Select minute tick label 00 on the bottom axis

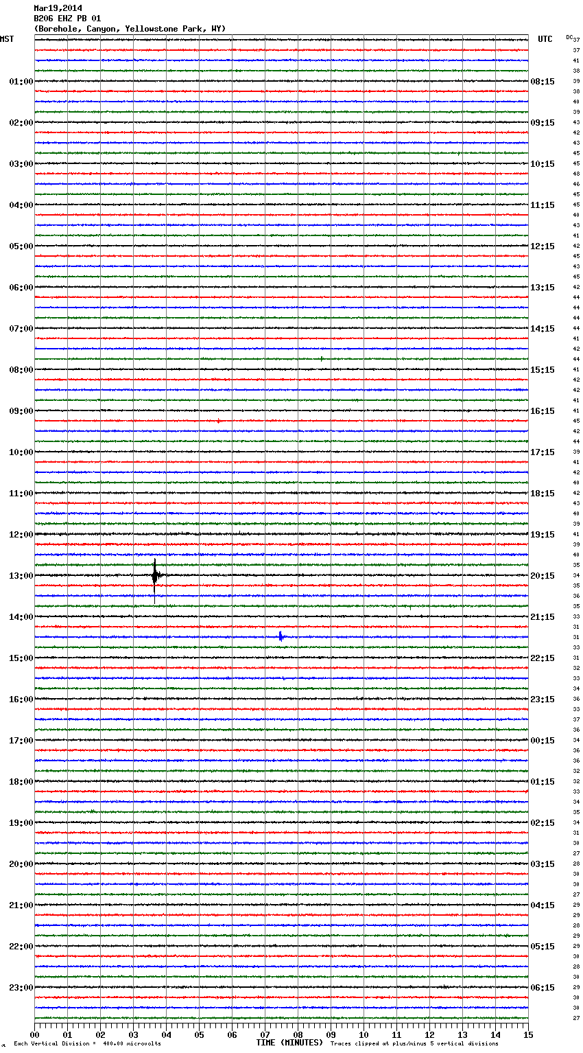[x=35, y=1034]
